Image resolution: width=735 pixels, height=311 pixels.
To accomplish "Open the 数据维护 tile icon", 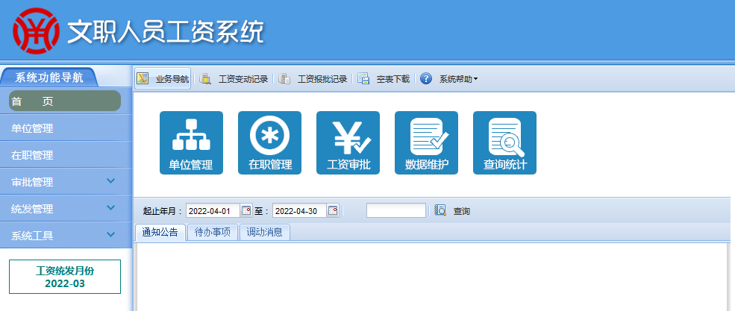I will (426, 142).
